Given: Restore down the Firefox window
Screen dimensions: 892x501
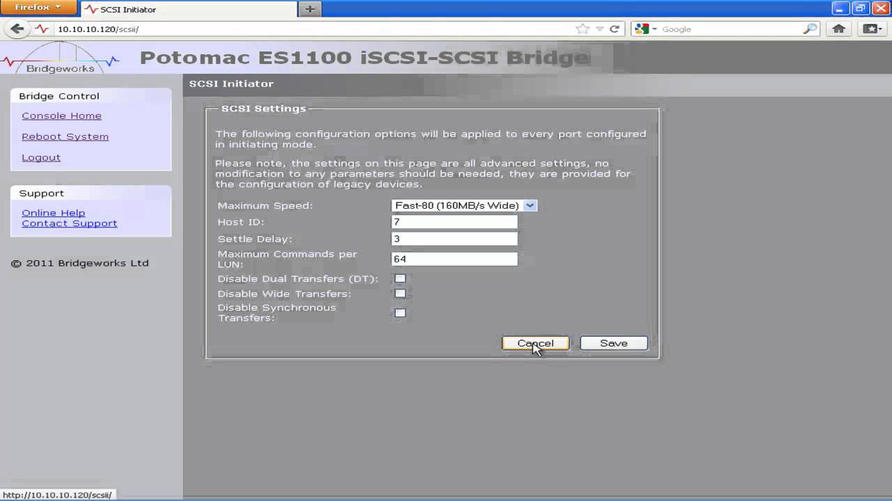Looking at the screenshot, I should point(860,8).
